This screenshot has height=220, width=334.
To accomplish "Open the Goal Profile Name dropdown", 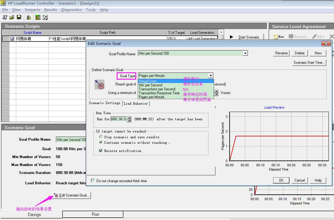I will pyautogui.click(x=245, y=53).
